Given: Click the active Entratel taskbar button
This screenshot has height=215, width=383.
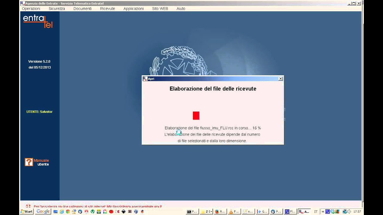Looking at the screenshot, I should 304,211.
